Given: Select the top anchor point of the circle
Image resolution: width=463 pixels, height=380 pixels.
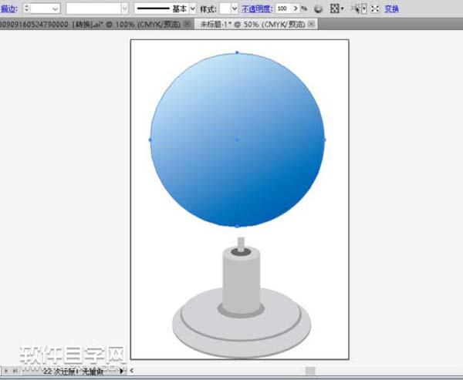Looking at the screenshot, I should [x=237, y=52].
